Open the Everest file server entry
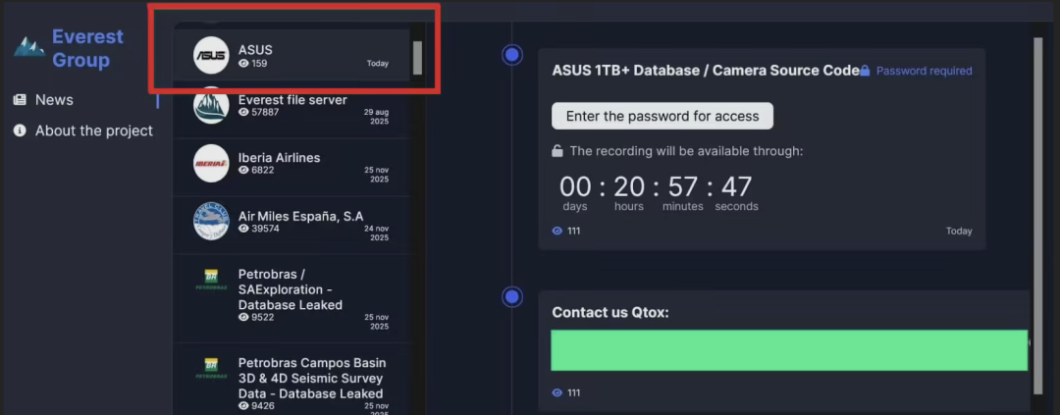The height and width of the screenshot is (415, 1060). pos(292,100)
